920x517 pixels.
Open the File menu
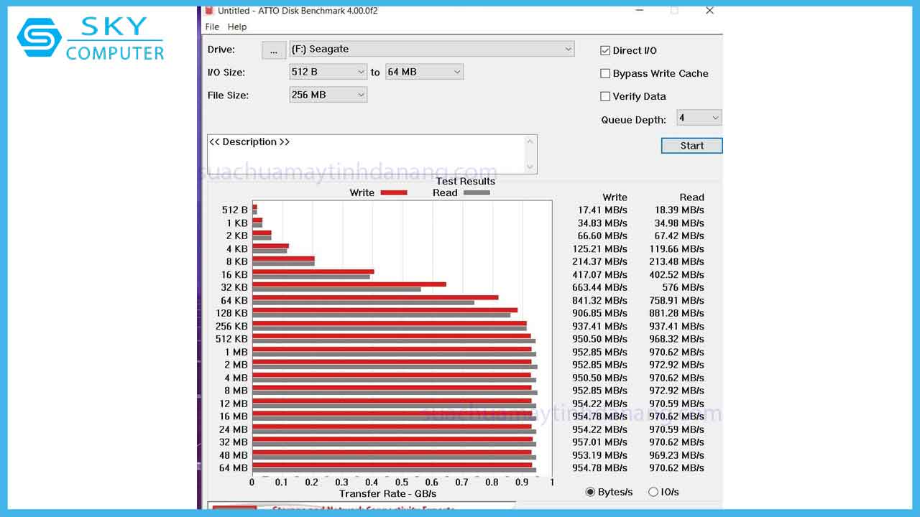(x=212, y=27)
